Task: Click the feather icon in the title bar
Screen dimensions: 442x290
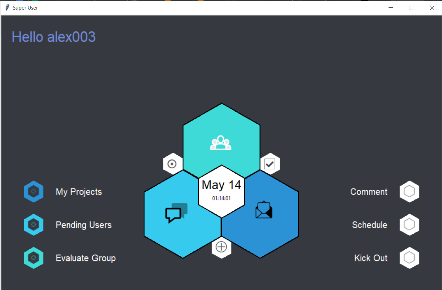Action: point(7,7)
